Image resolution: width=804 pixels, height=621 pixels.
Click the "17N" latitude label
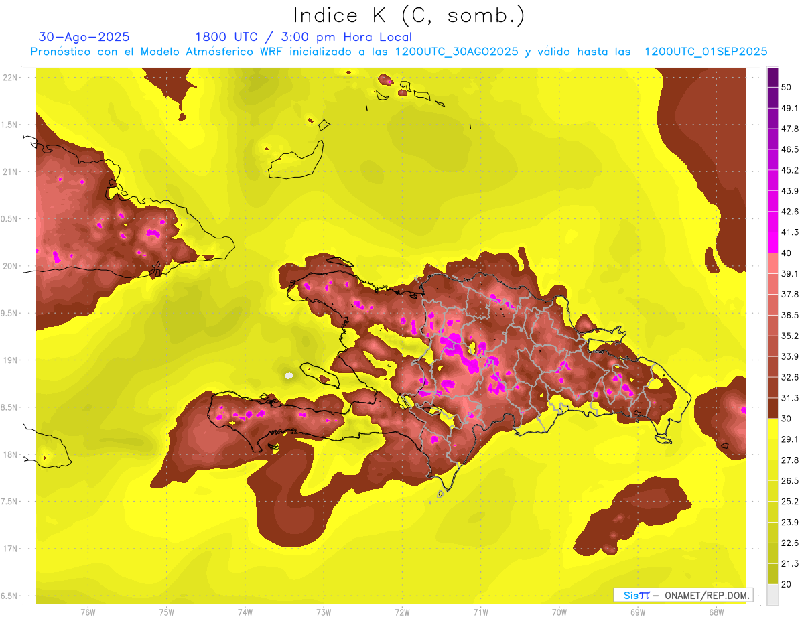point(11,549)
